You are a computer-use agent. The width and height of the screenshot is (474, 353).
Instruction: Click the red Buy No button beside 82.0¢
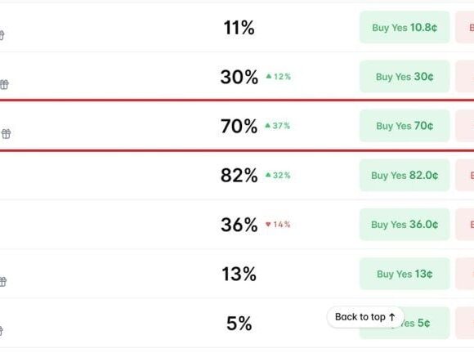(465, 176)
